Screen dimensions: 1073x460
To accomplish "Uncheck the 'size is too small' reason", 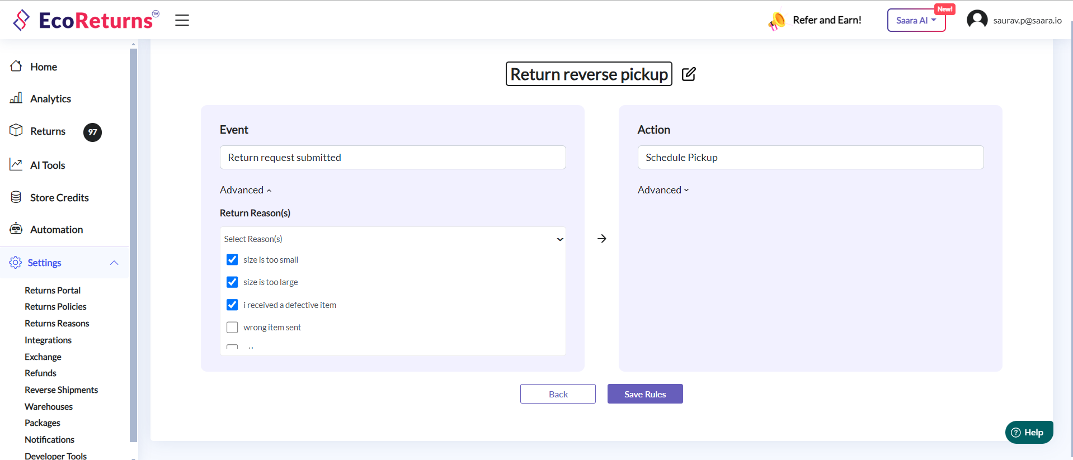I will click(232, 260).
